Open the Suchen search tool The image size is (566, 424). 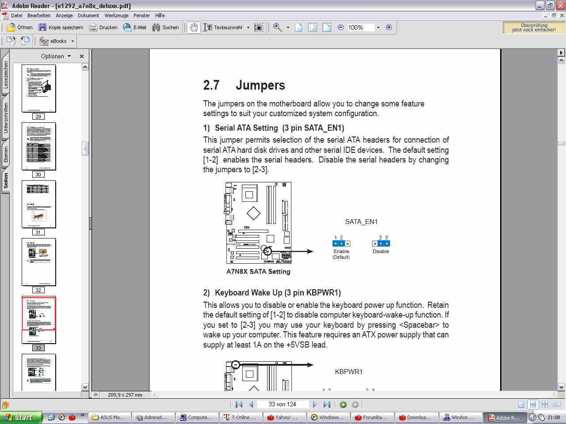[165, 27]
